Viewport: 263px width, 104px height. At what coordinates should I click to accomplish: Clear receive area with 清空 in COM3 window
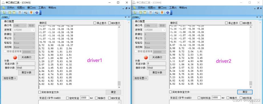(x=113, y=92)
